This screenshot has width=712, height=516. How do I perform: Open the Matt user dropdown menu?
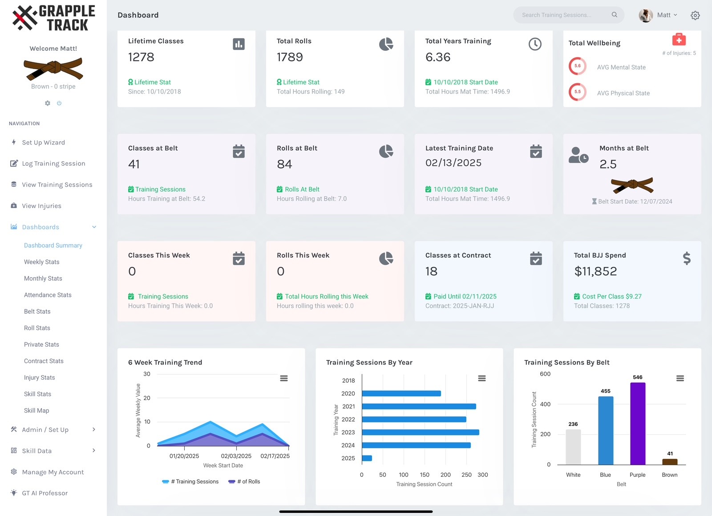point(659,15)
